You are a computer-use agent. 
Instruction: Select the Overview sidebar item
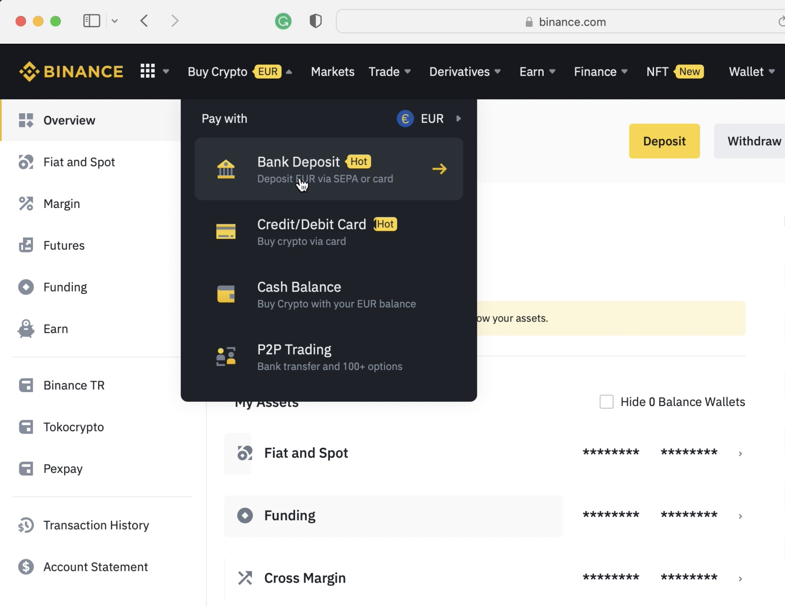pos(91,120)
